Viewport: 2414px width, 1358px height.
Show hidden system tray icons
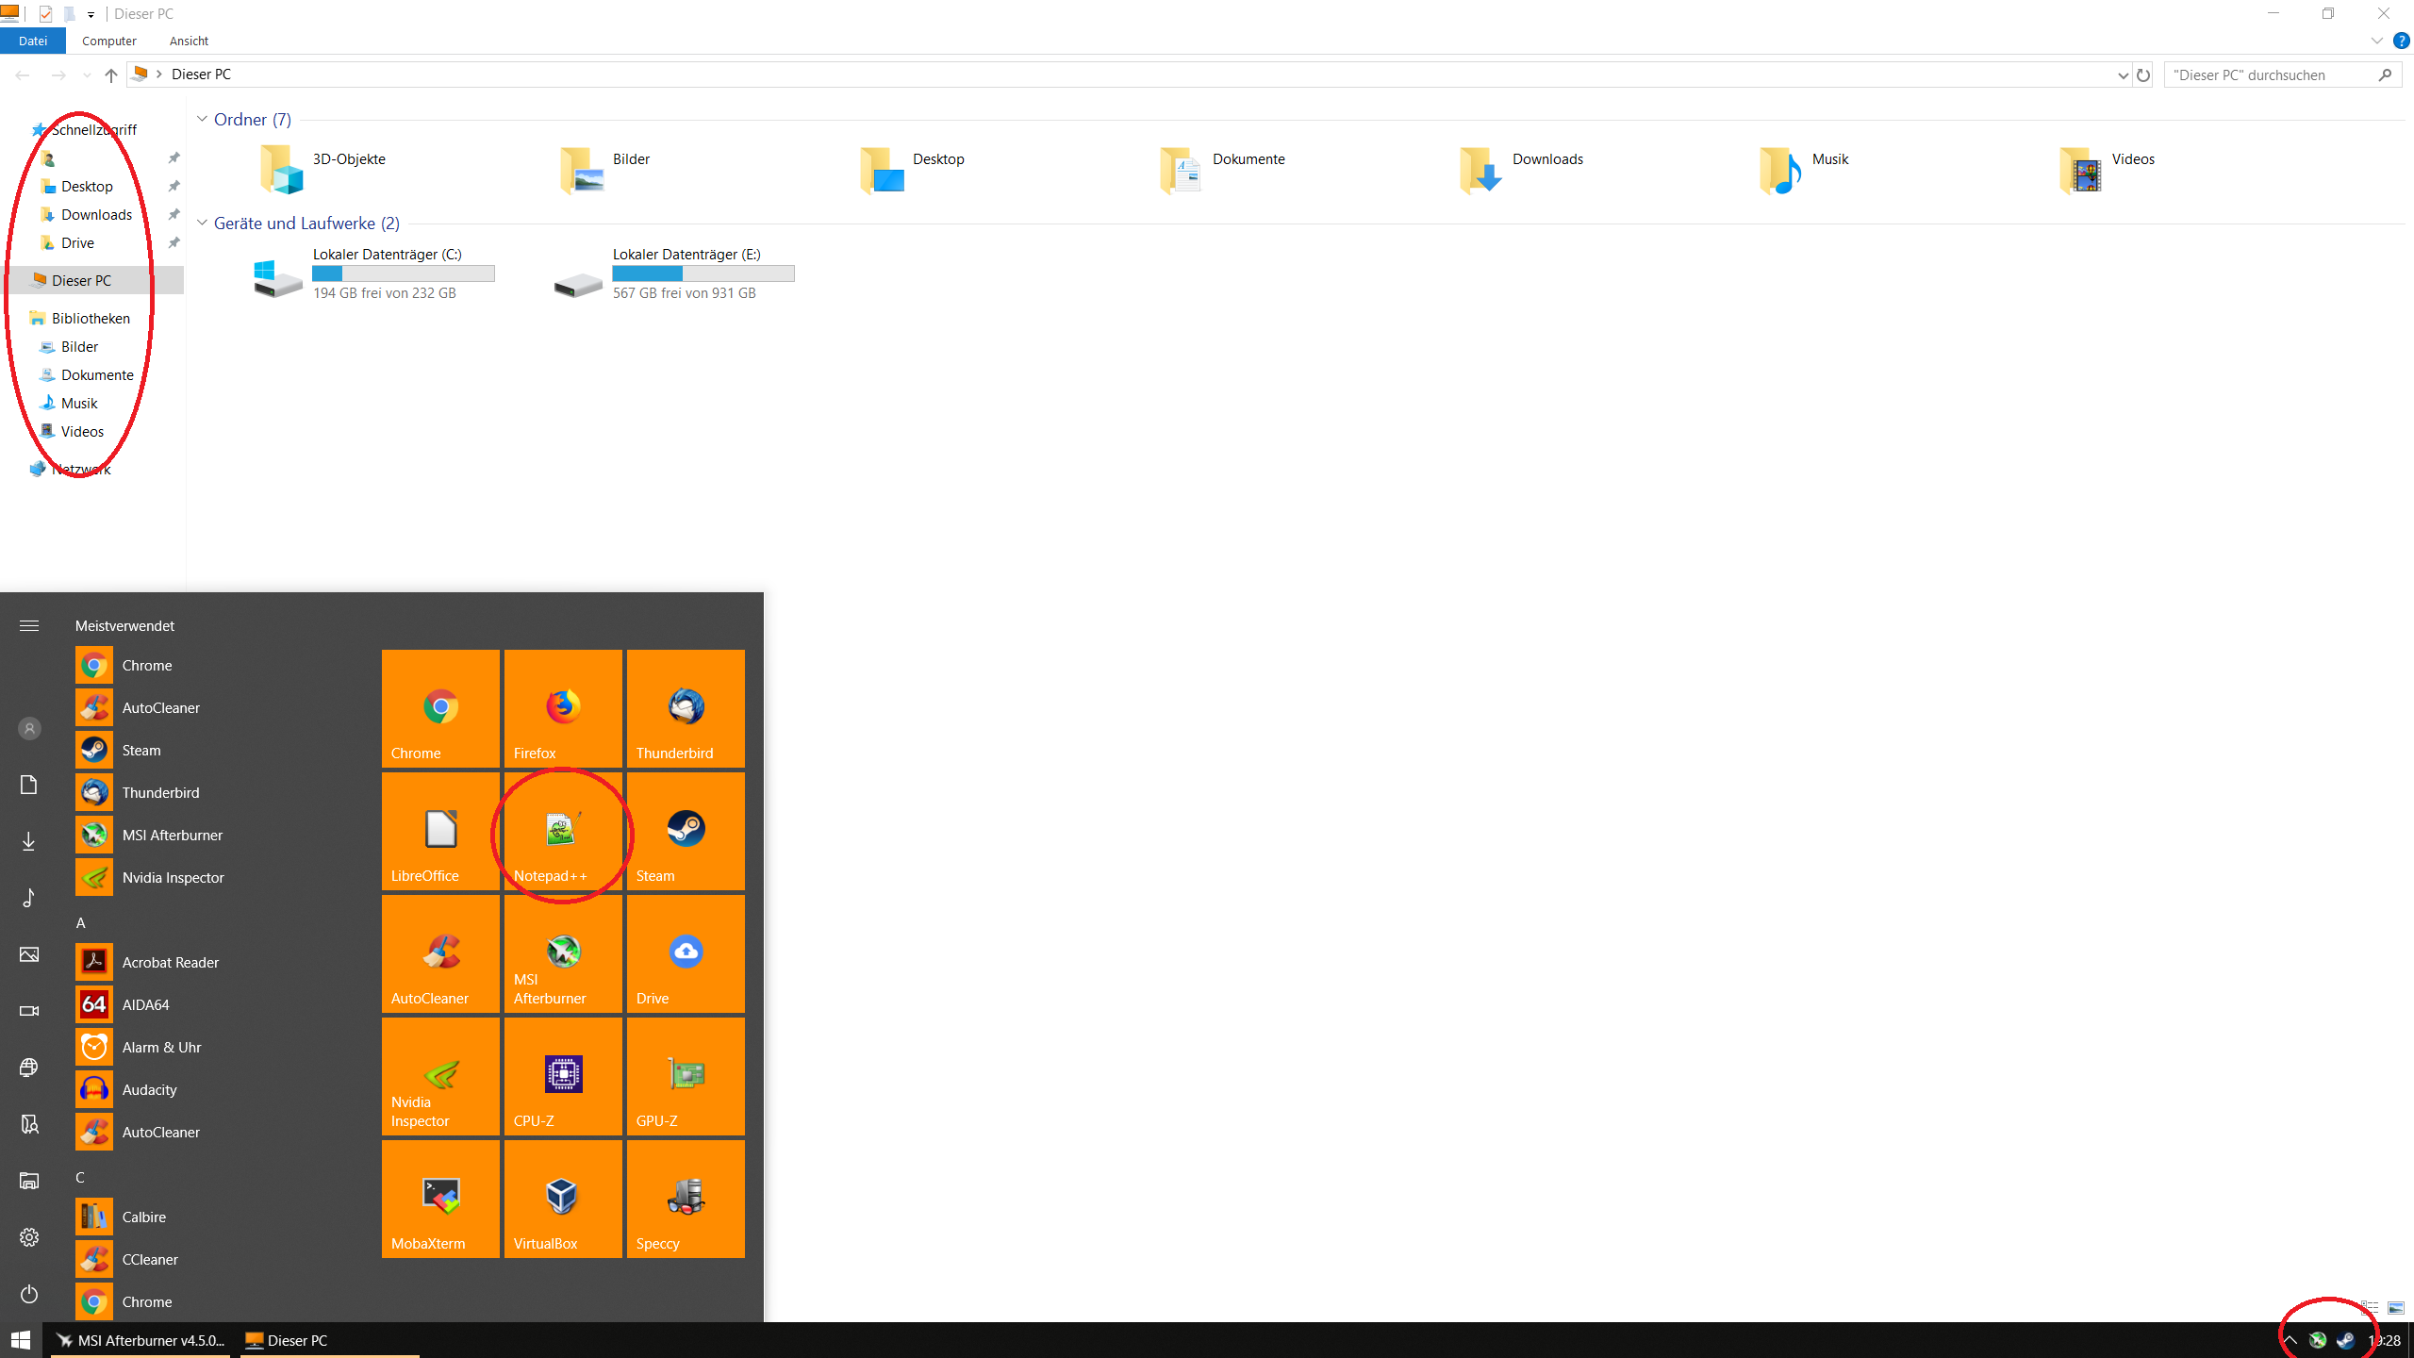[2290, 1340]
